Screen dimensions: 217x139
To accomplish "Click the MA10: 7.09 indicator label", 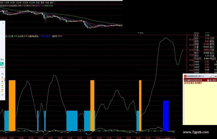I will [x=30, y=6].
